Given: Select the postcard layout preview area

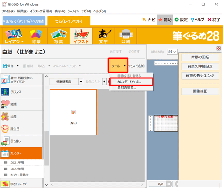Looking at the screenshot, I should [x=166, y=123].
